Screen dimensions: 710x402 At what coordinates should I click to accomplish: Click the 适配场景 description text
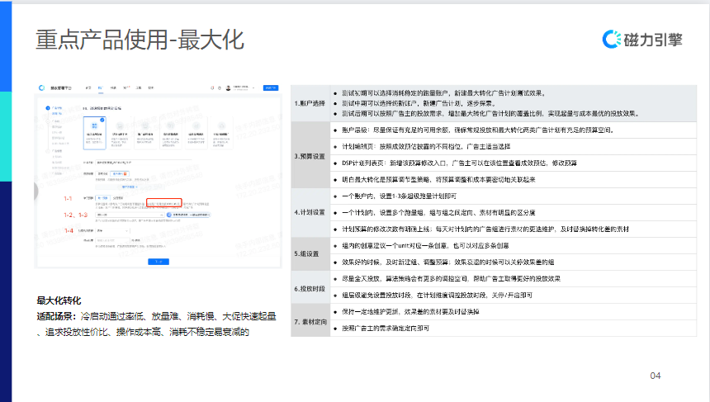pyautogui.click(x=156, y=324)
